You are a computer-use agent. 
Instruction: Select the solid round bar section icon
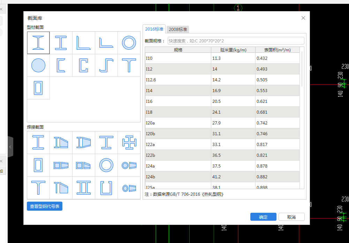(x=38, y=65)
